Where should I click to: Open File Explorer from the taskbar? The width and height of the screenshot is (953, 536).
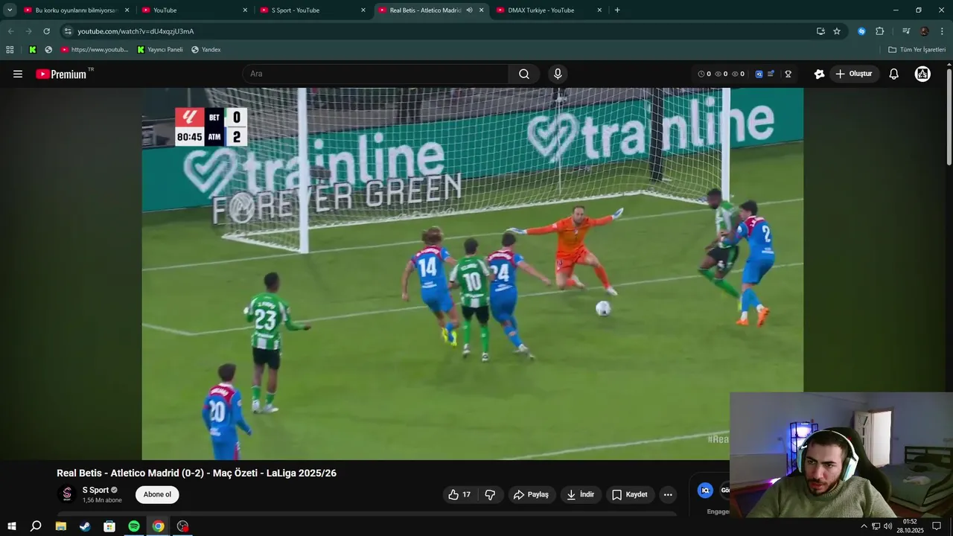[61, 526]
